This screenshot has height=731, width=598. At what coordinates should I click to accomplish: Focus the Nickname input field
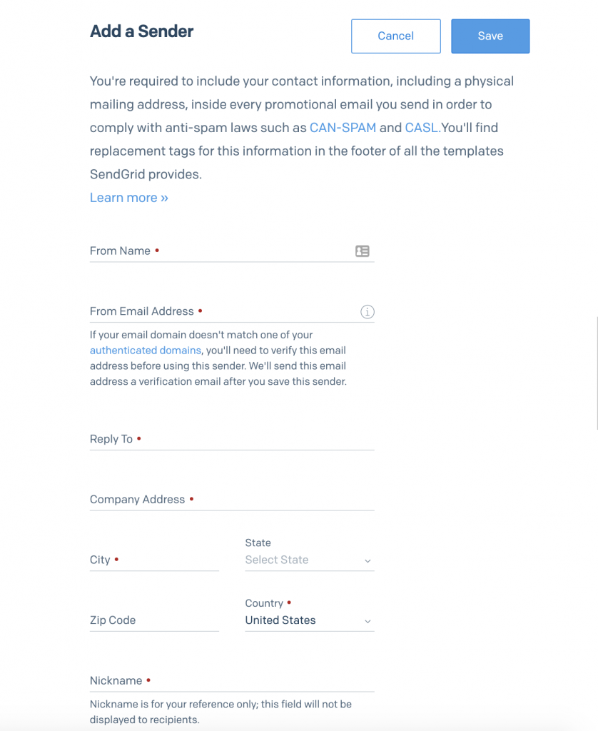(232, 680)
